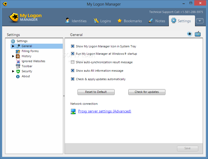Image resolution: width=208 pixels, height=159 pixels.
Task: Maximize the My Logon Manager window
Action: [191, 3]
